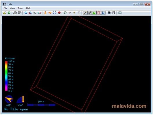
Task: Toggle the red bounding box button
Action: (99, 13)
